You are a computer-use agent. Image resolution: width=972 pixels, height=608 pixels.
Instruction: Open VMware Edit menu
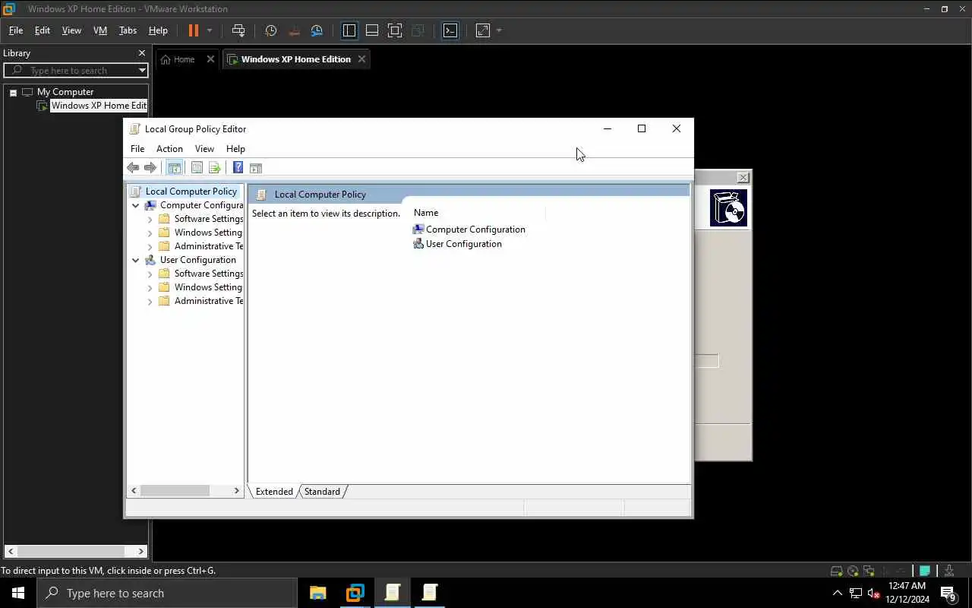coord(43,30)
